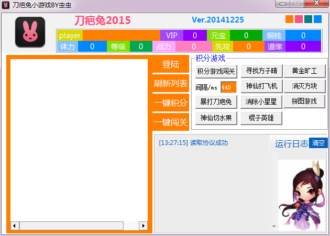Clear the run log with 清空
Viewport: 330px width, 236px height.
click(x=318, y=142)
